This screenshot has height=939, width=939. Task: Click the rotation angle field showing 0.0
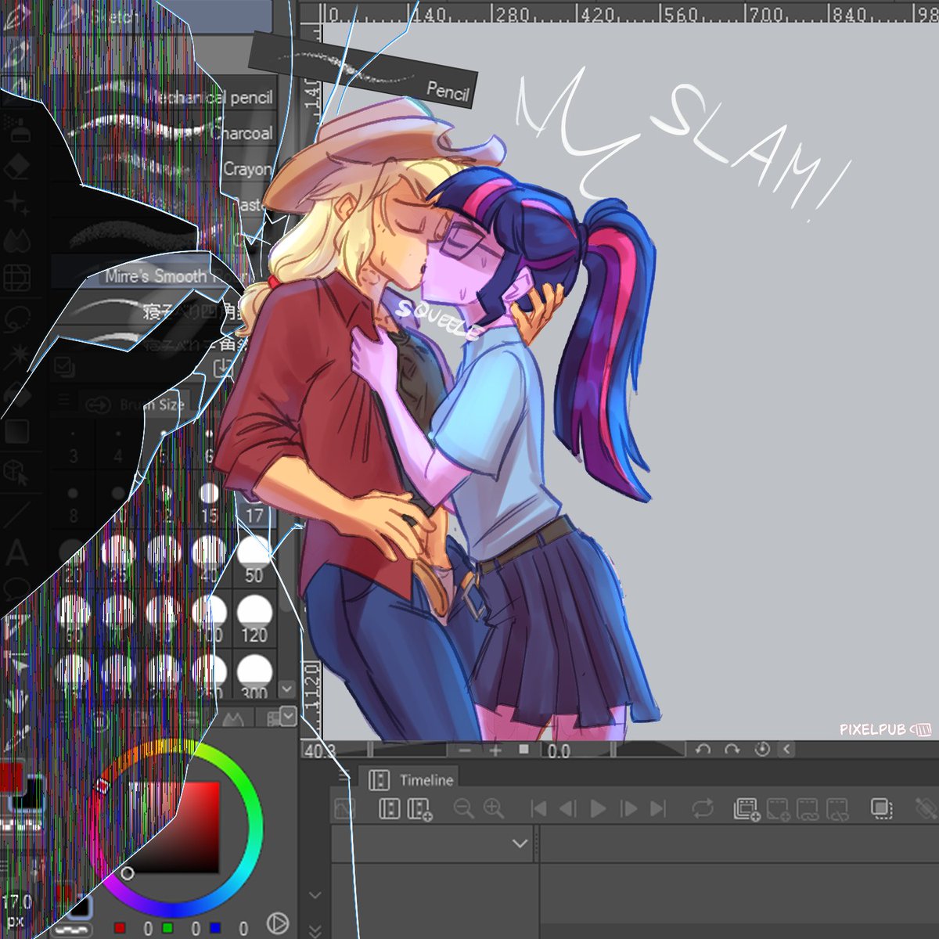[x=559, y=750]
